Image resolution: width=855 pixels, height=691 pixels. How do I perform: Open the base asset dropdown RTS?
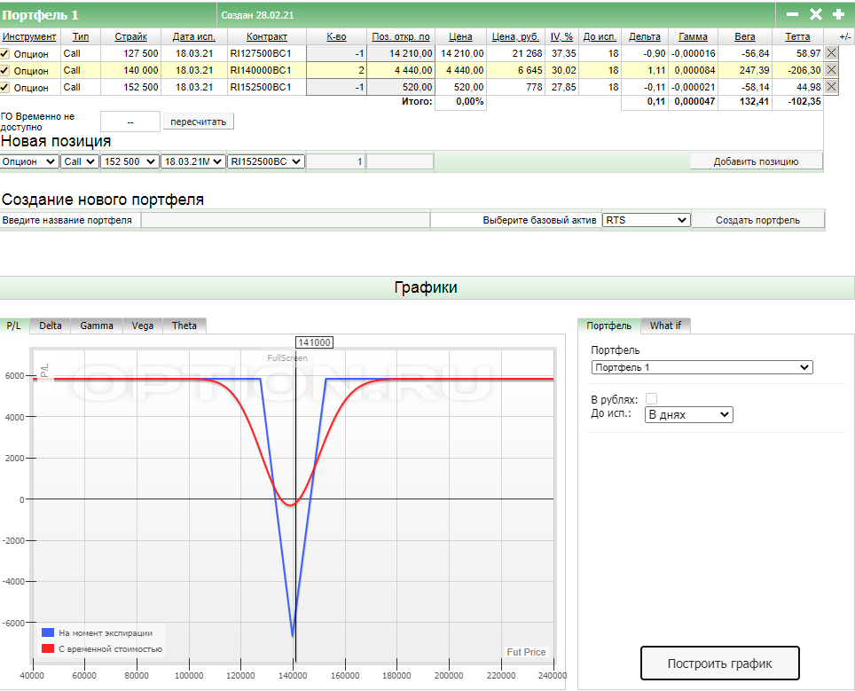point(647,220)
